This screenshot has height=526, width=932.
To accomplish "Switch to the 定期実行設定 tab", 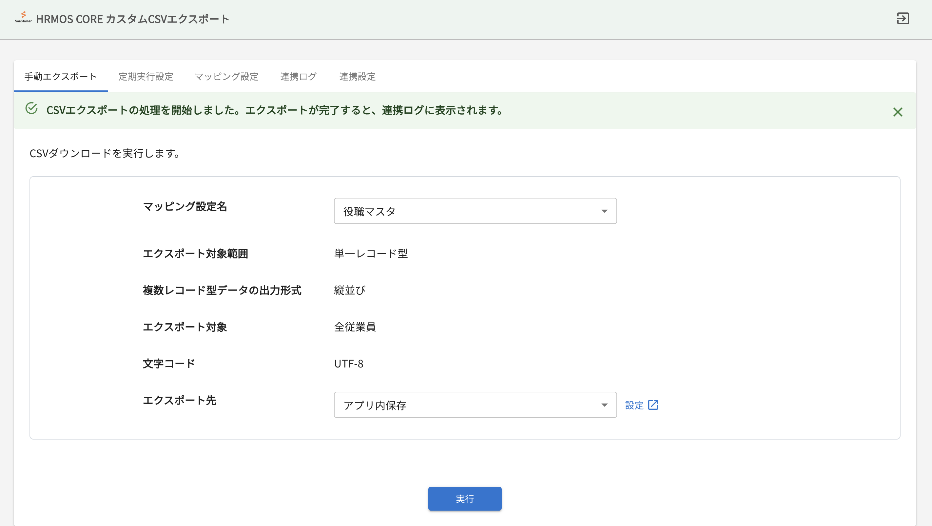I will pos(146,77).
